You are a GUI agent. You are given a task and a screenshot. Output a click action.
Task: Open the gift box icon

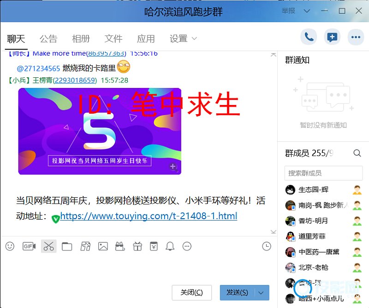click(x=137, y=246)
